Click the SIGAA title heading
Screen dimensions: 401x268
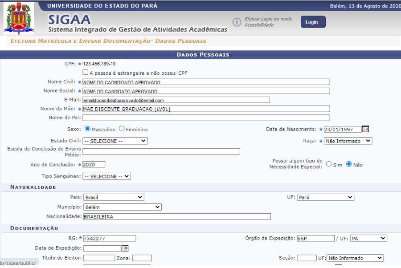click(69, 20)
